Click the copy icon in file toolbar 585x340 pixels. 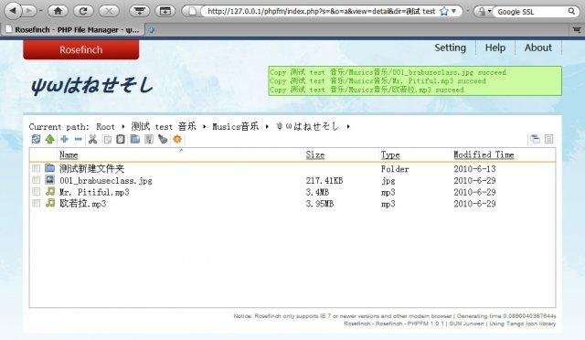tap(107, 139)
